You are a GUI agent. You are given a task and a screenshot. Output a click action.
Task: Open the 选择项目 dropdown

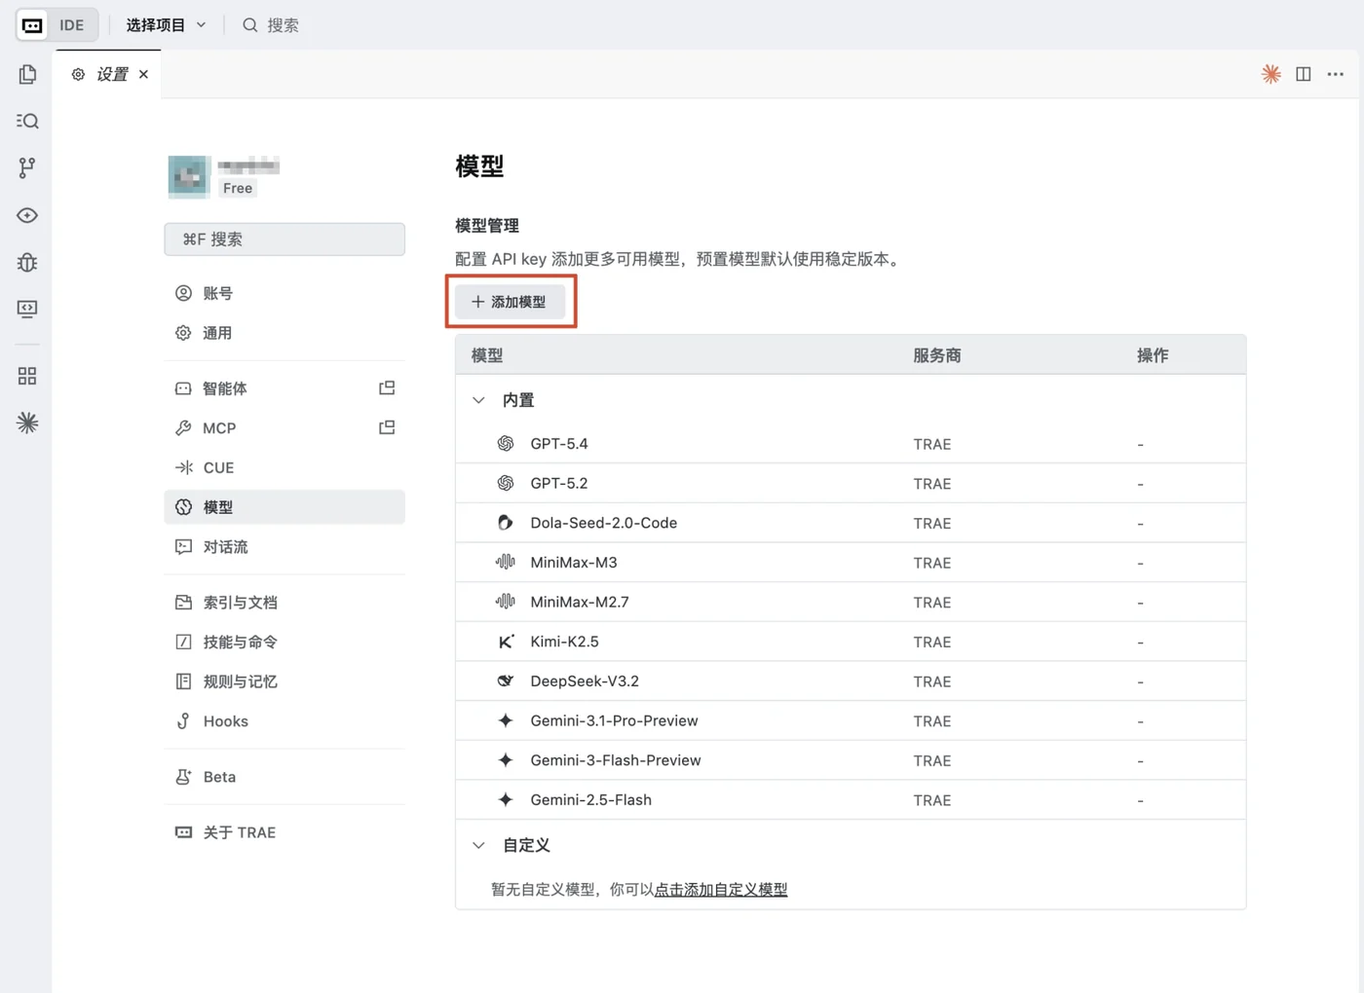point(166,25)
